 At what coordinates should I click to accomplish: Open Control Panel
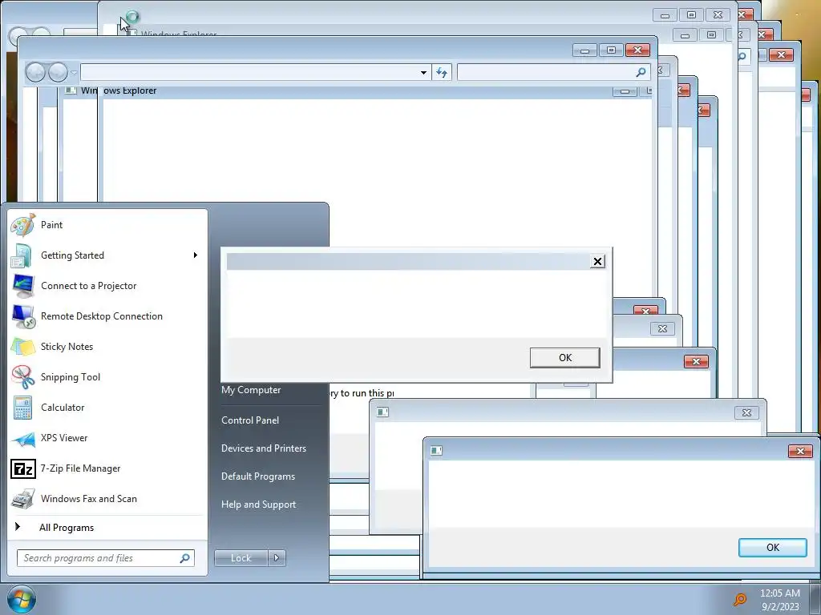(250, 420)
